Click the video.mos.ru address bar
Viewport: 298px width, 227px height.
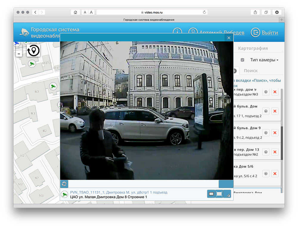point(152,12)
